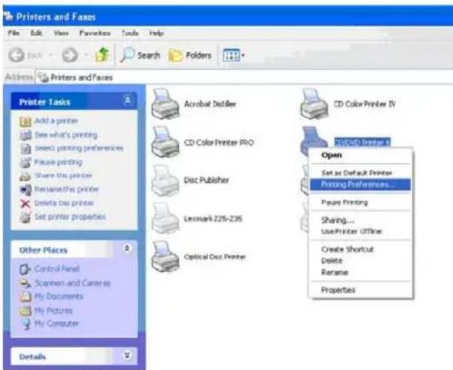Open My Computer link
The width and height of the screenshot is (453, 370).
coord(57,324)
